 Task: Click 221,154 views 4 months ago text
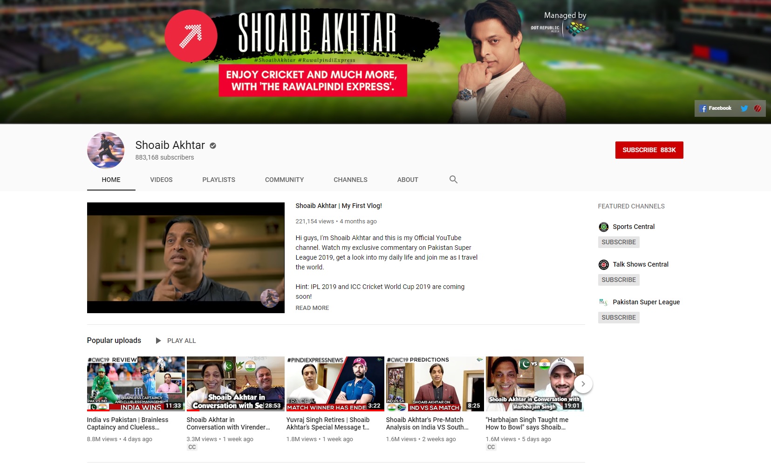pyautogui.click(x=336, y=221)
